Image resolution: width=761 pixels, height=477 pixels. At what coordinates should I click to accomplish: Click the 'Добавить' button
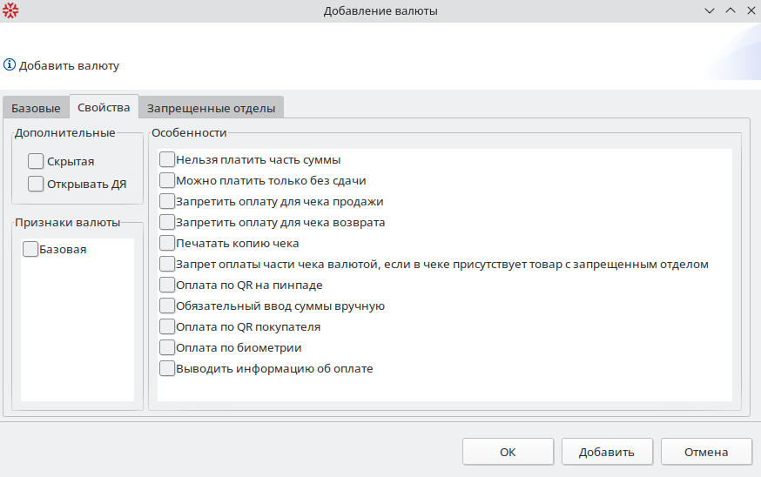pos(605,453)
